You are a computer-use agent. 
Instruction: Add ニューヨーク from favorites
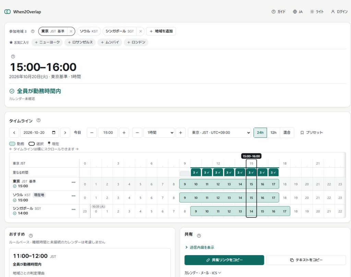[x=47, y=42]
